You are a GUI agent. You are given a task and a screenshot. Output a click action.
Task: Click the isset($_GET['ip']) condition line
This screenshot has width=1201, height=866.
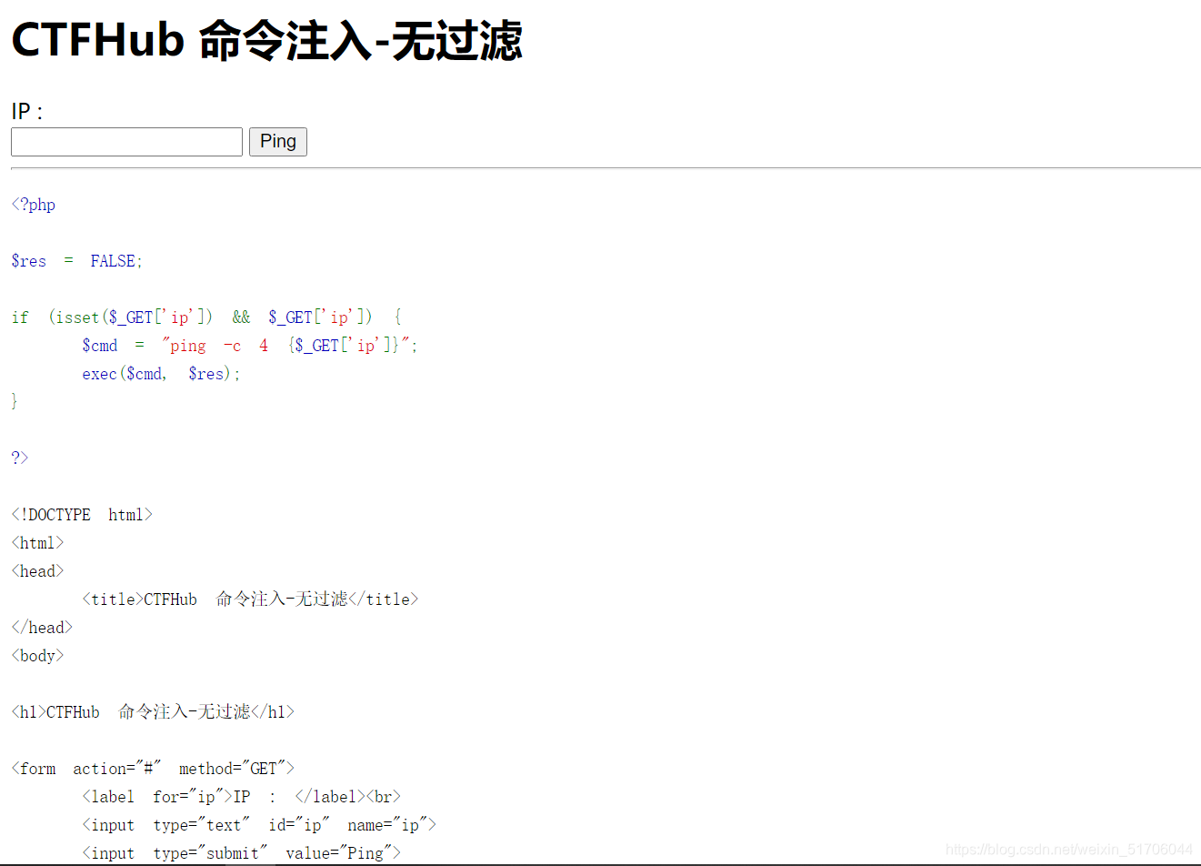pyautogui.click(x=205, y=317)
